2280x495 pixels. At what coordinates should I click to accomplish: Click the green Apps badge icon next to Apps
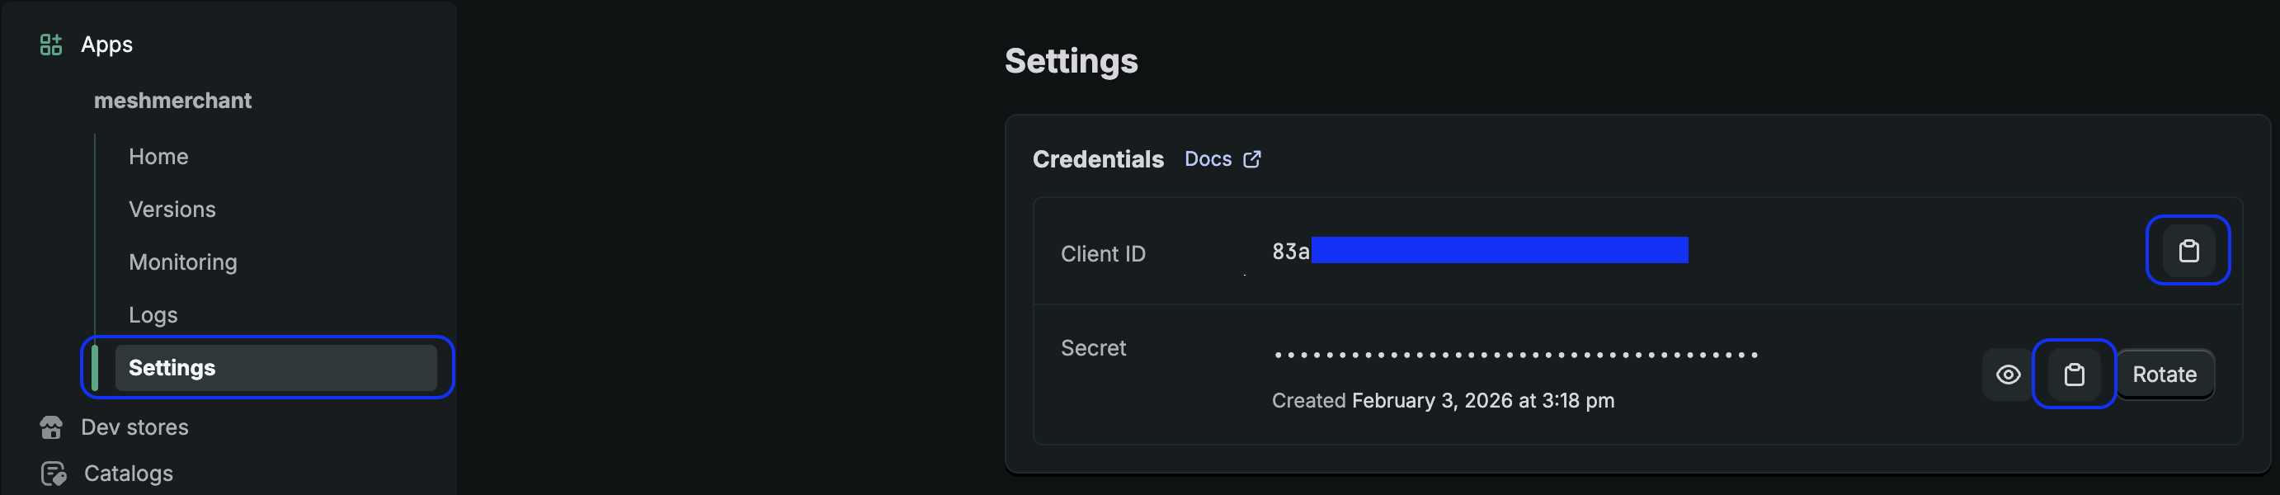(50, 44)
